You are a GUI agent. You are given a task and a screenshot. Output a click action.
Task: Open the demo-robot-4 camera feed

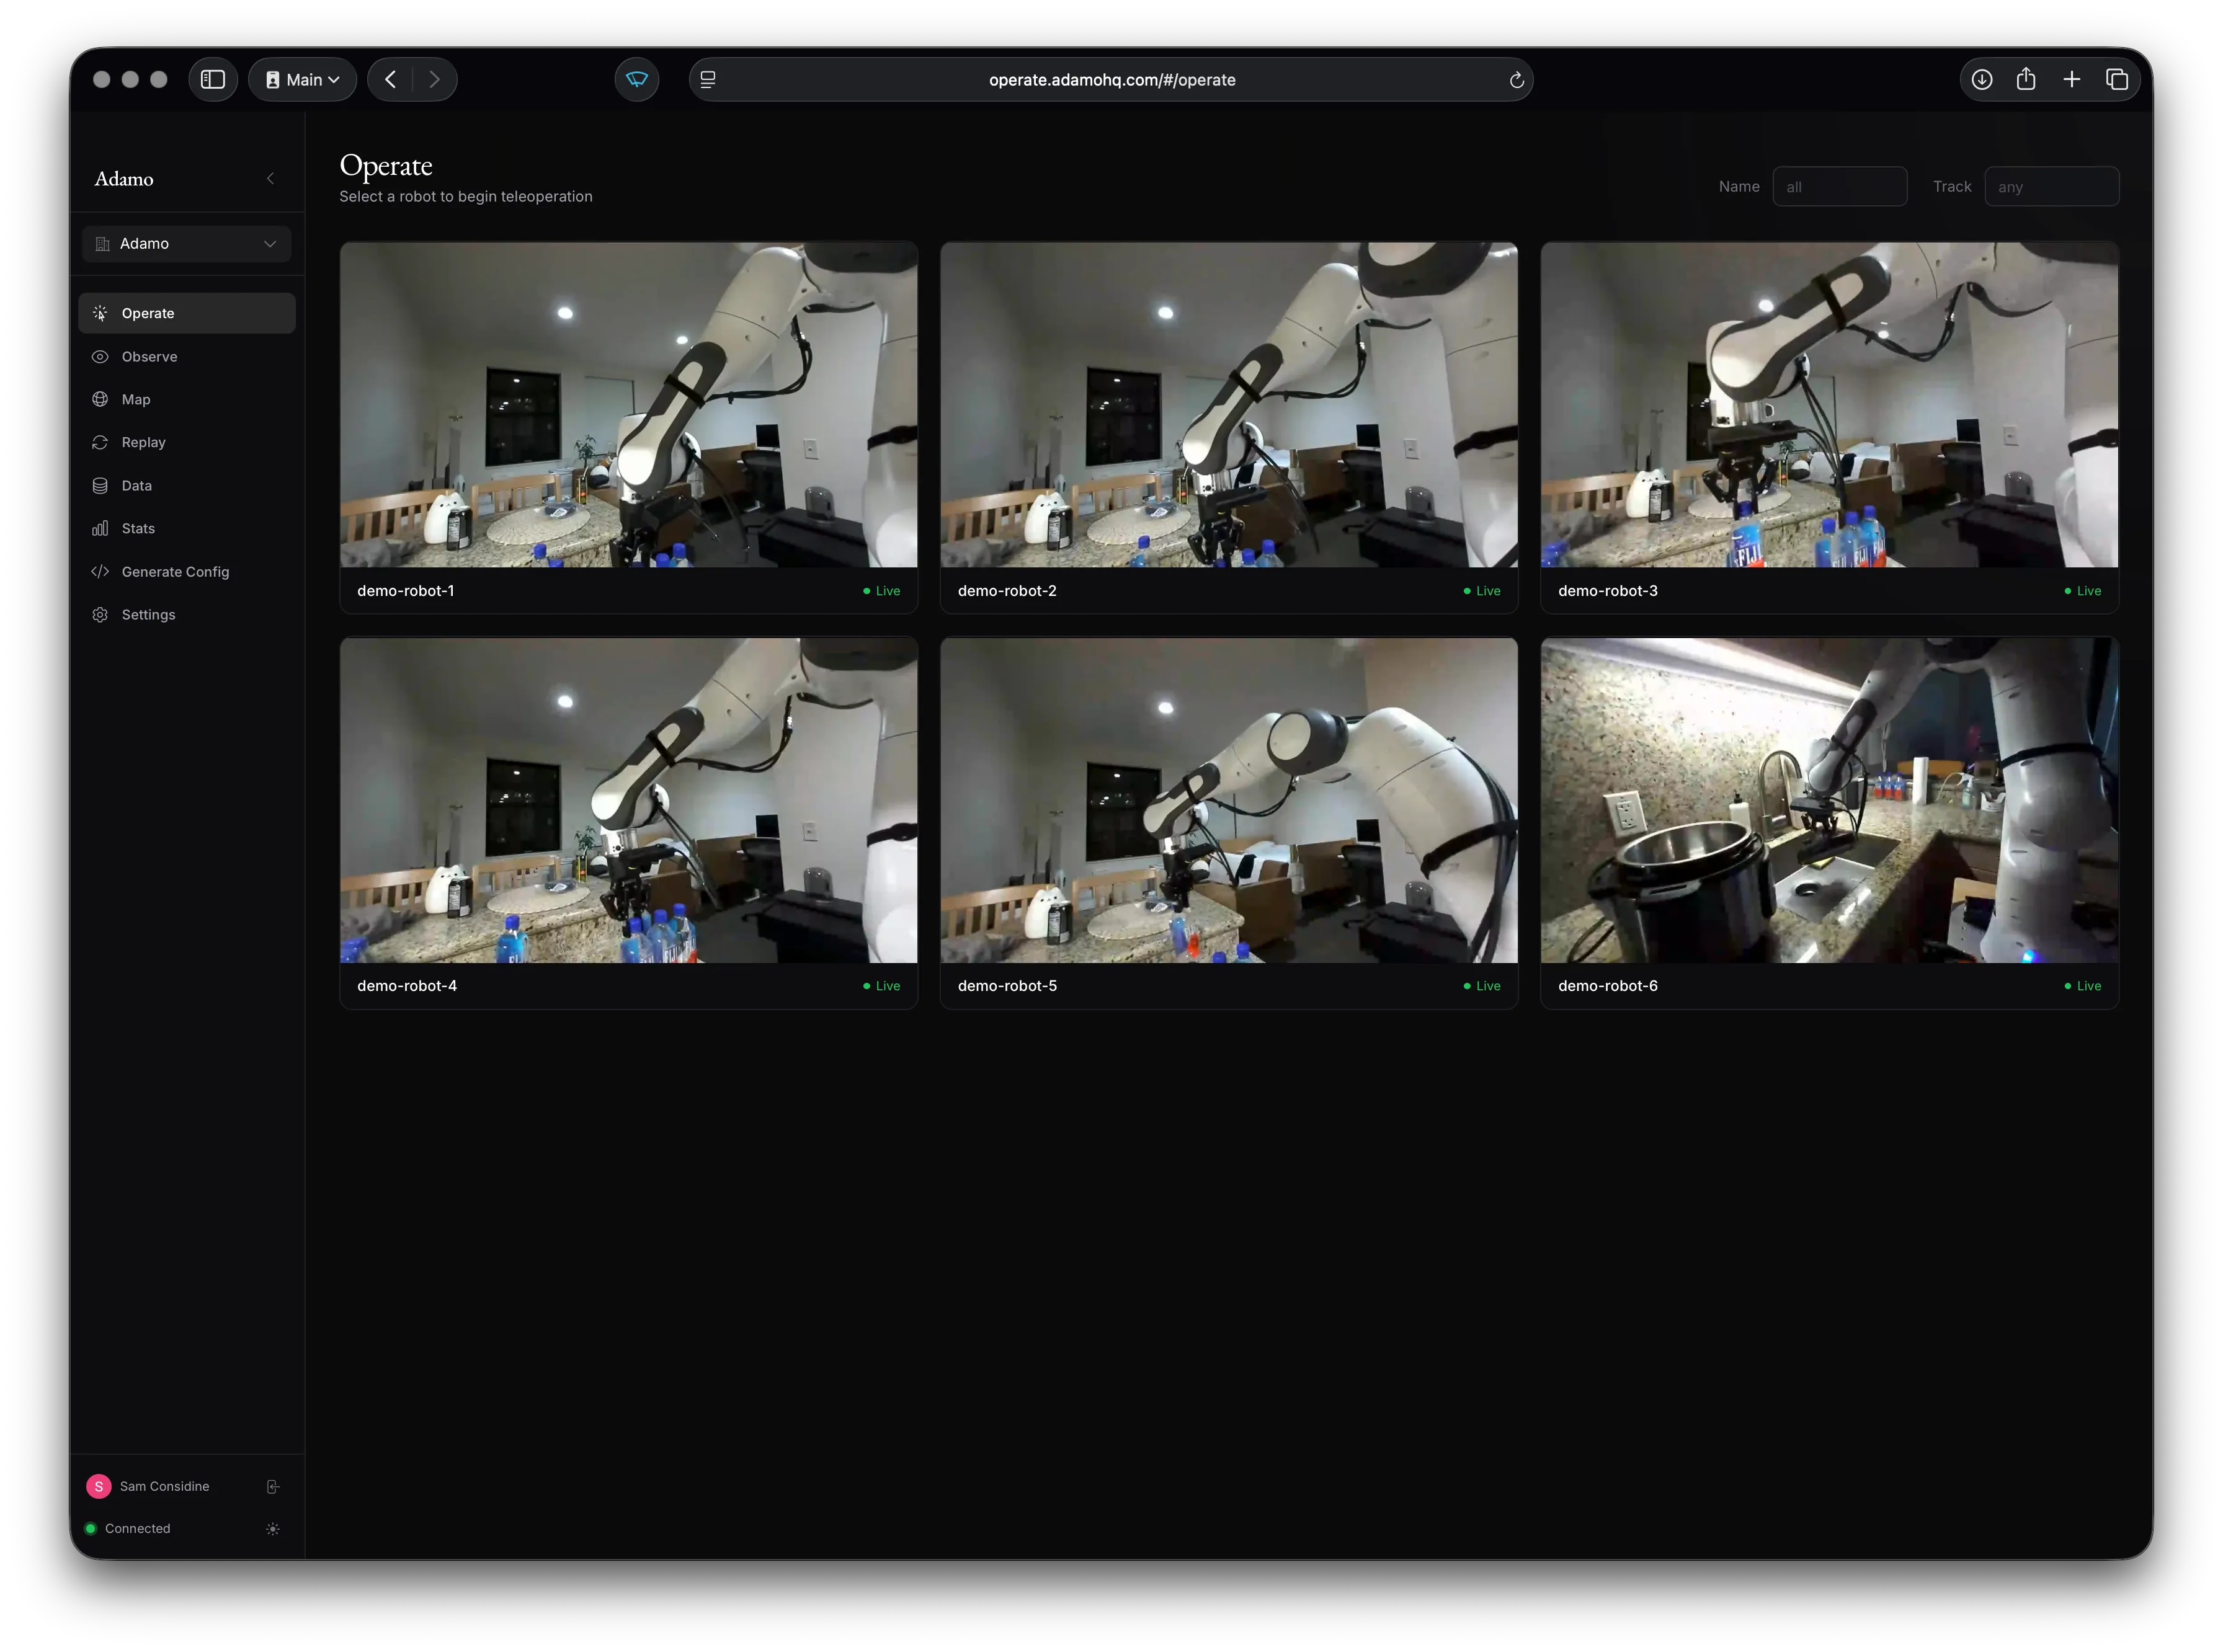click(x=628, y=800)
